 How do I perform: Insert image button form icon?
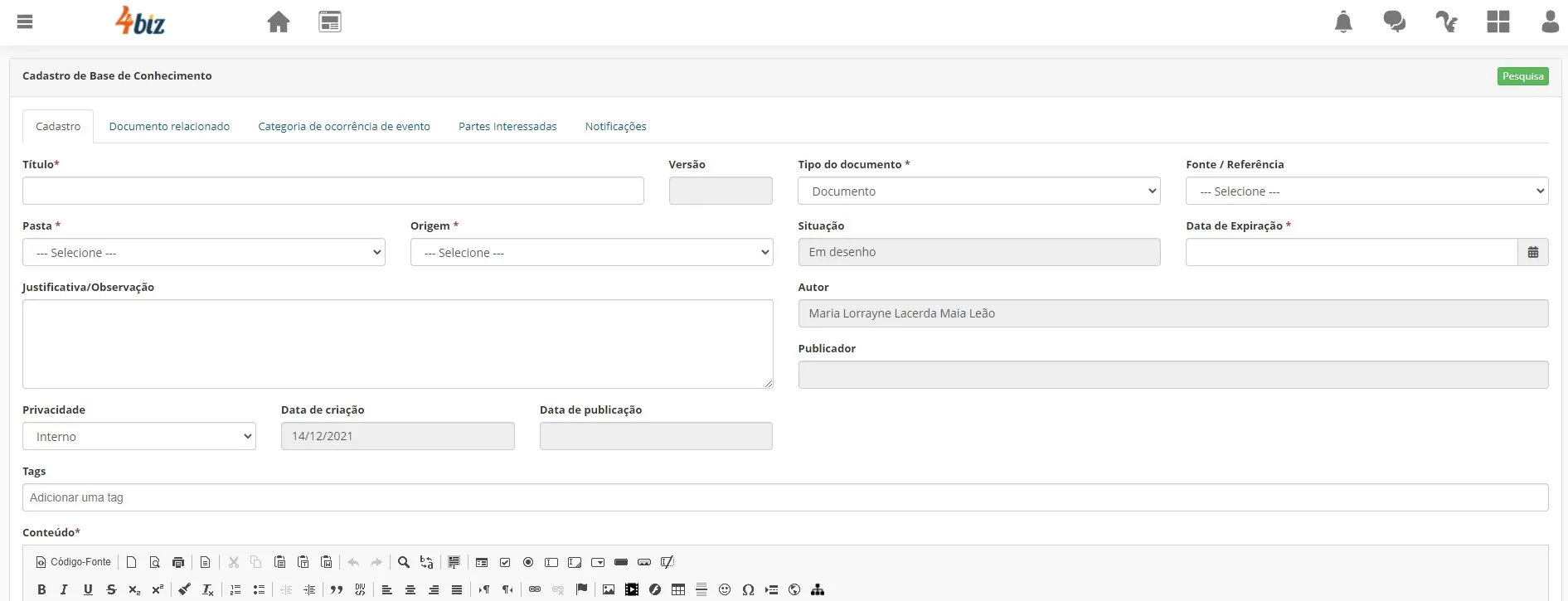tap(644, 562)
